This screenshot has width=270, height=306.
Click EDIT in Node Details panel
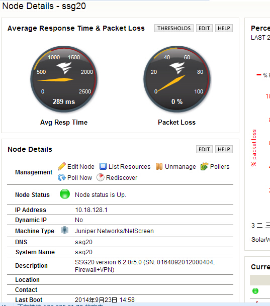[x=204, y=149]
